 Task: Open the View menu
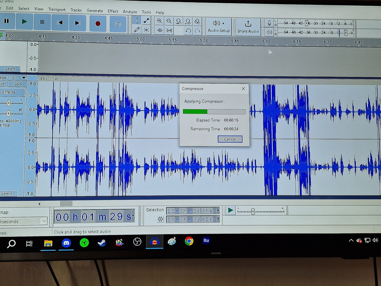point(39,9)
